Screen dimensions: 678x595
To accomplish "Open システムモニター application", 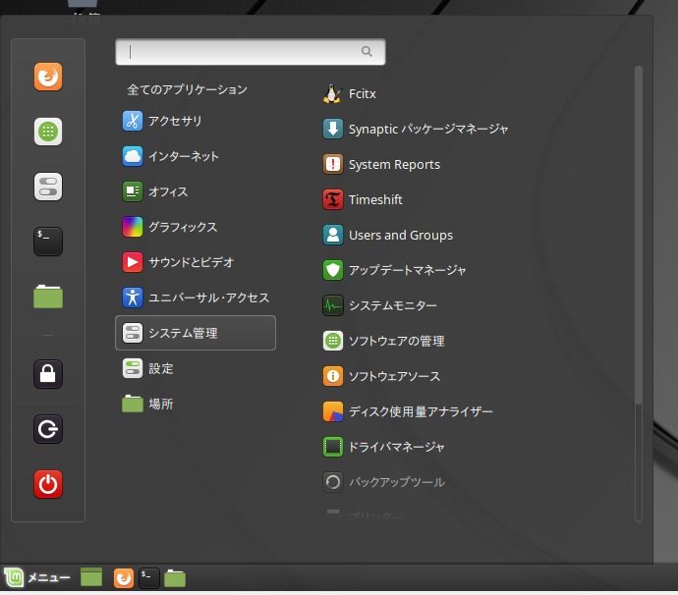I will coord(392,306).
